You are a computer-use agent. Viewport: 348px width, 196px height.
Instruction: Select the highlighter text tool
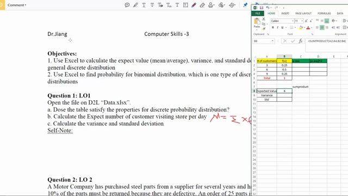point(135,5)
